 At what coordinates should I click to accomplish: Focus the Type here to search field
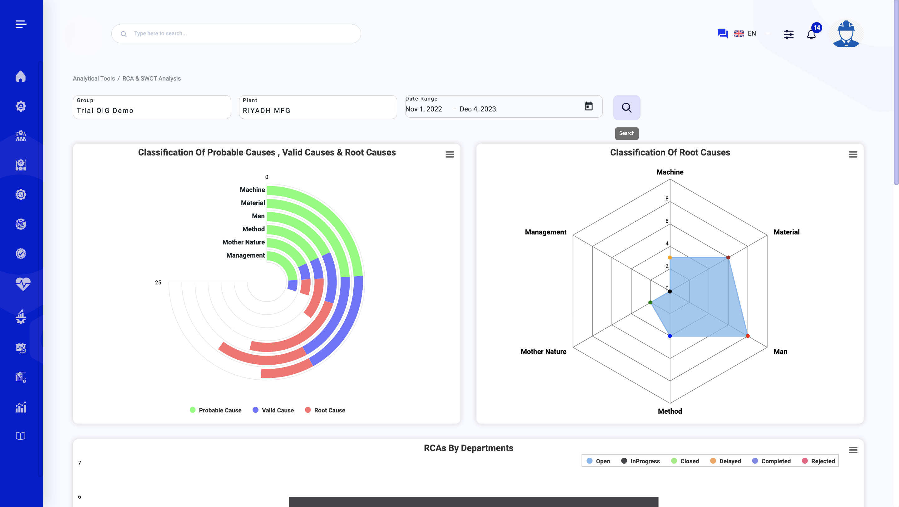click(x=236, y=33)
